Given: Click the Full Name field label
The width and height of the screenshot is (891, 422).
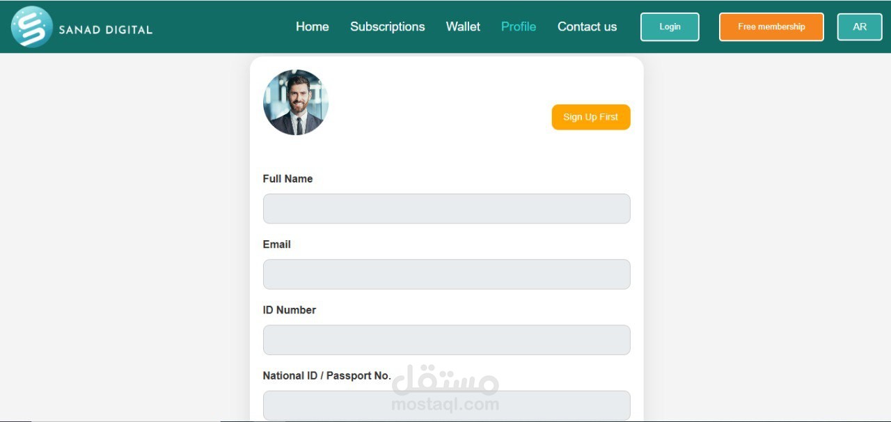Looking at the screenshot, I should (x=287, y=179).
